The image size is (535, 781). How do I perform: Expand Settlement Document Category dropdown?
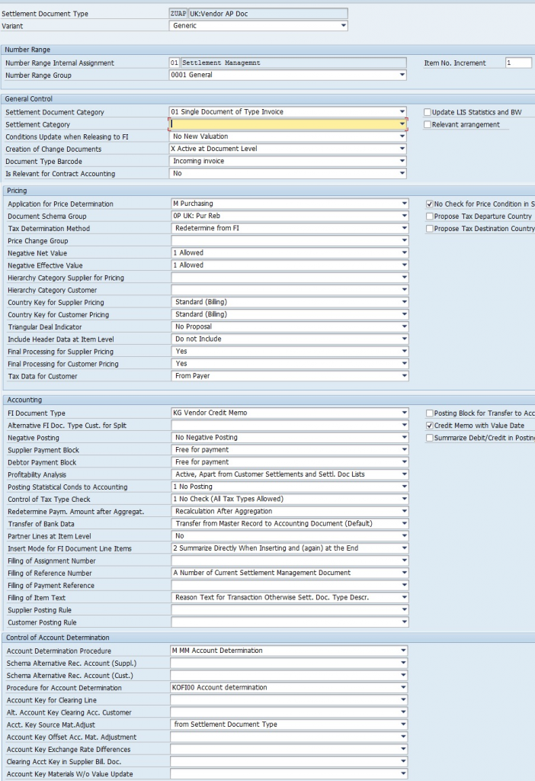[287, 111]
